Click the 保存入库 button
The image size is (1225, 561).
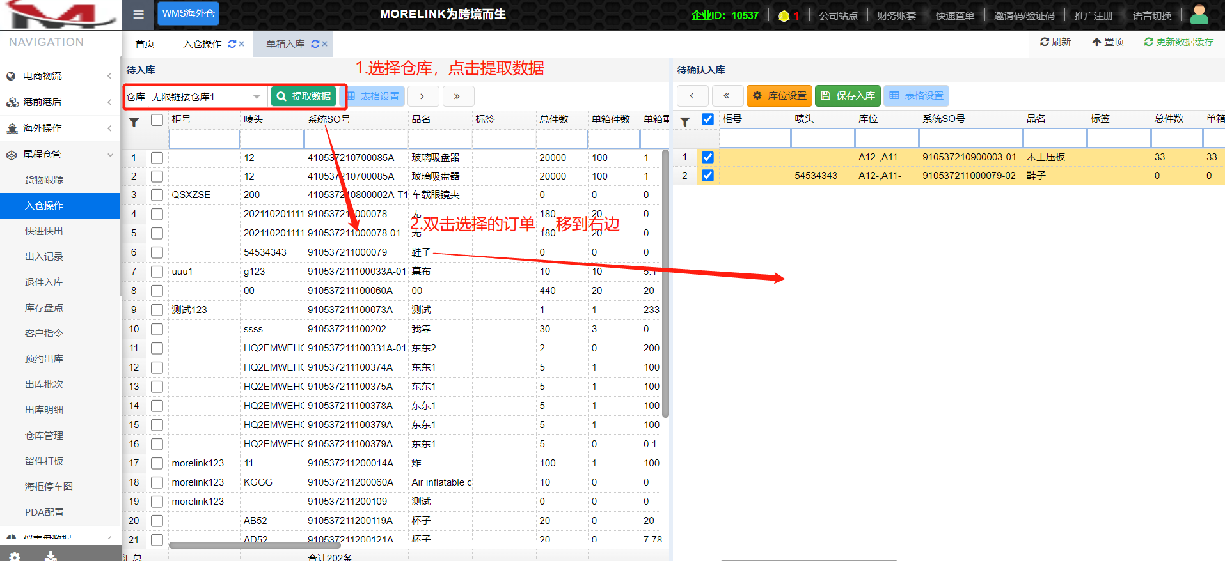[x=848, y=95]
